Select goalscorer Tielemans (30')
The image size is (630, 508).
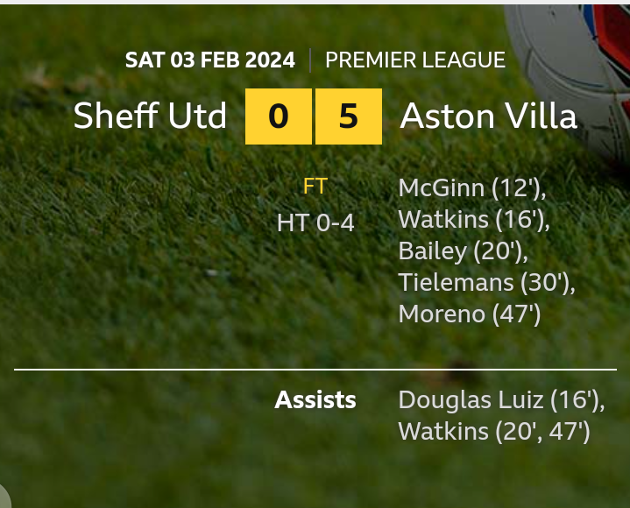[x=486, y=283]
